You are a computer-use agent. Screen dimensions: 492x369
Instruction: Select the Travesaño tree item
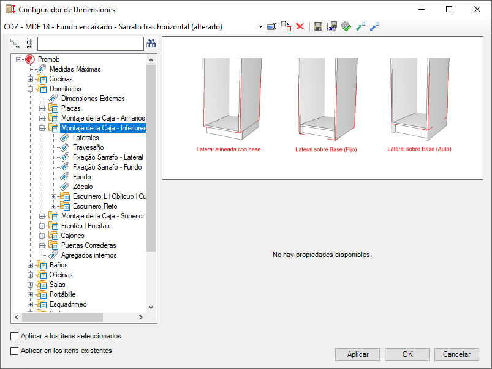pyautogui.click(x=88, y=147)
